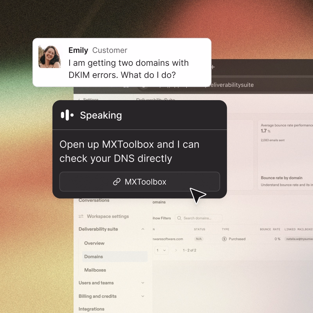Open Integrations in the sidebar

(92, 309)
